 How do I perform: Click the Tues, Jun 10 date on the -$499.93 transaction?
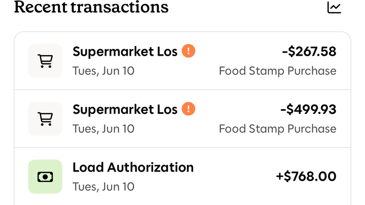(103, 129)
